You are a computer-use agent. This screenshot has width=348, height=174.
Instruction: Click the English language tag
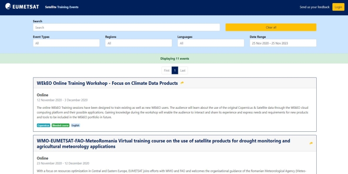pyautogui.click(x=75, y=125)
